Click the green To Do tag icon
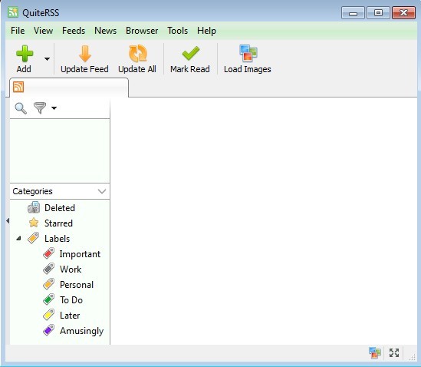The height and width of the screenshot is (367, 421). coord(49,299)
